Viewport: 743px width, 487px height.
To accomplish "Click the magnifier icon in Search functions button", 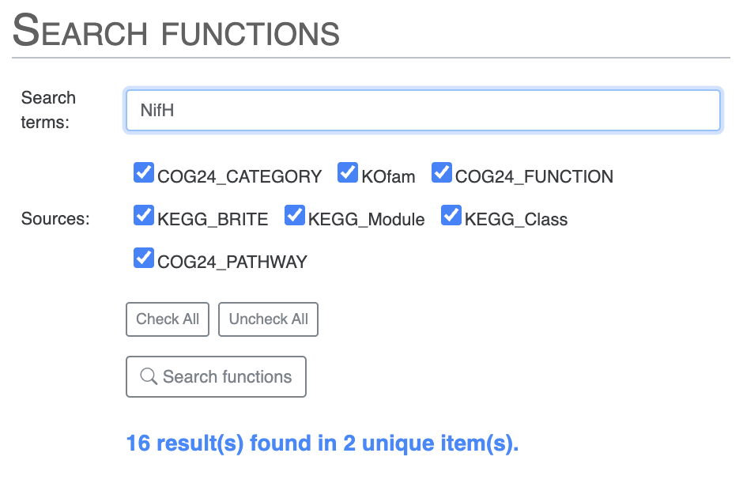I will 149,377.
